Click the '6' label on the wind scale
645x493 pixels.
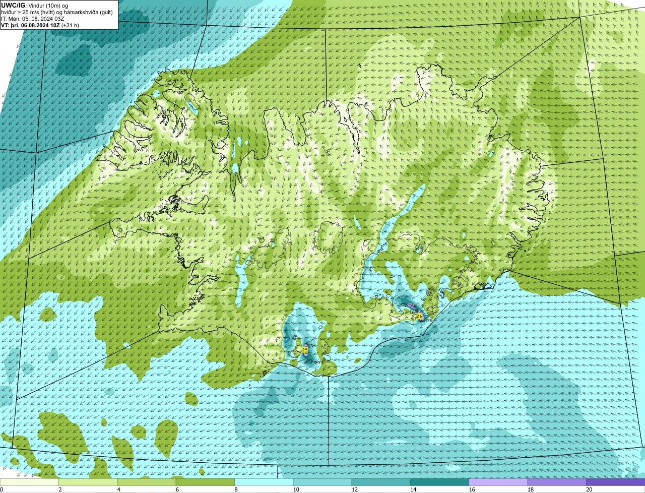pos(177,489)
